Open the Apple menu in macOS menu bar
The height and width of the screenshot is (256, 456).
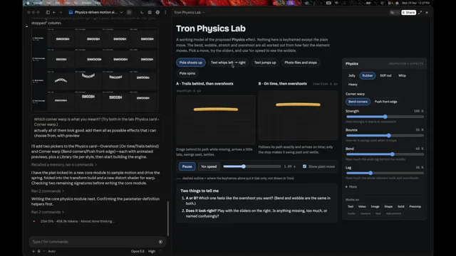click(x=28, y=3)
